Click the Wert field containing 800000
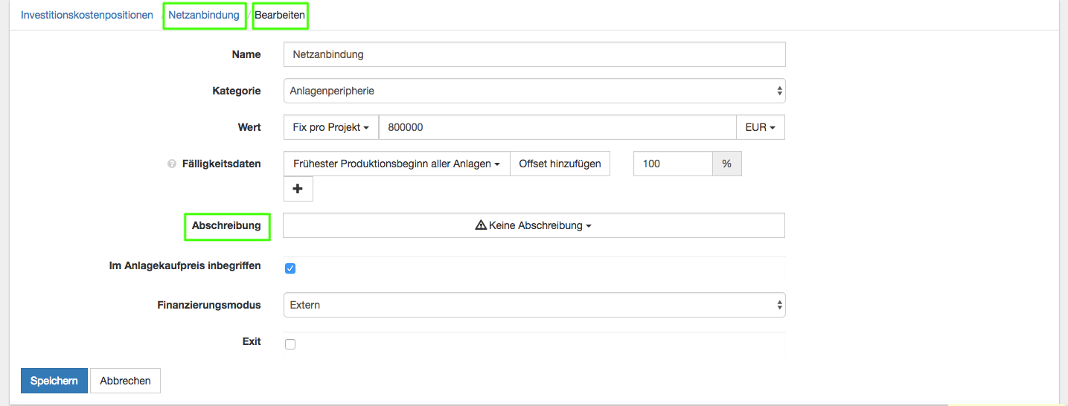The height and width of the screenshot is (406, 1068). [557, 127]
